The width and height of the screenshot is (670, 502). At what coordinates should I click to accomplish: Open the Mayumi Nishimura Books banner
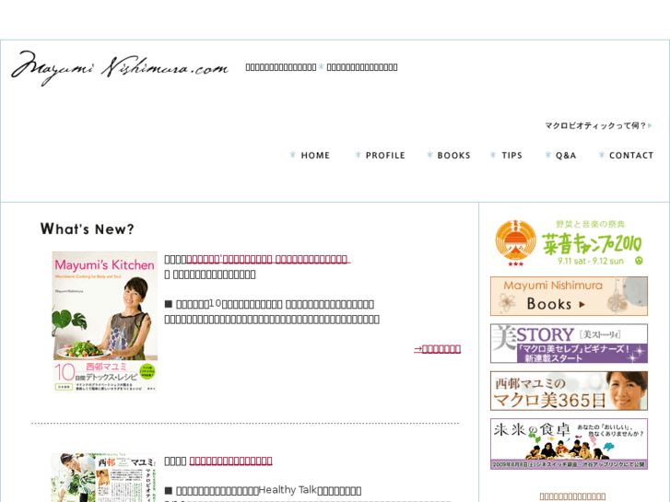click(x=569, y=296)
